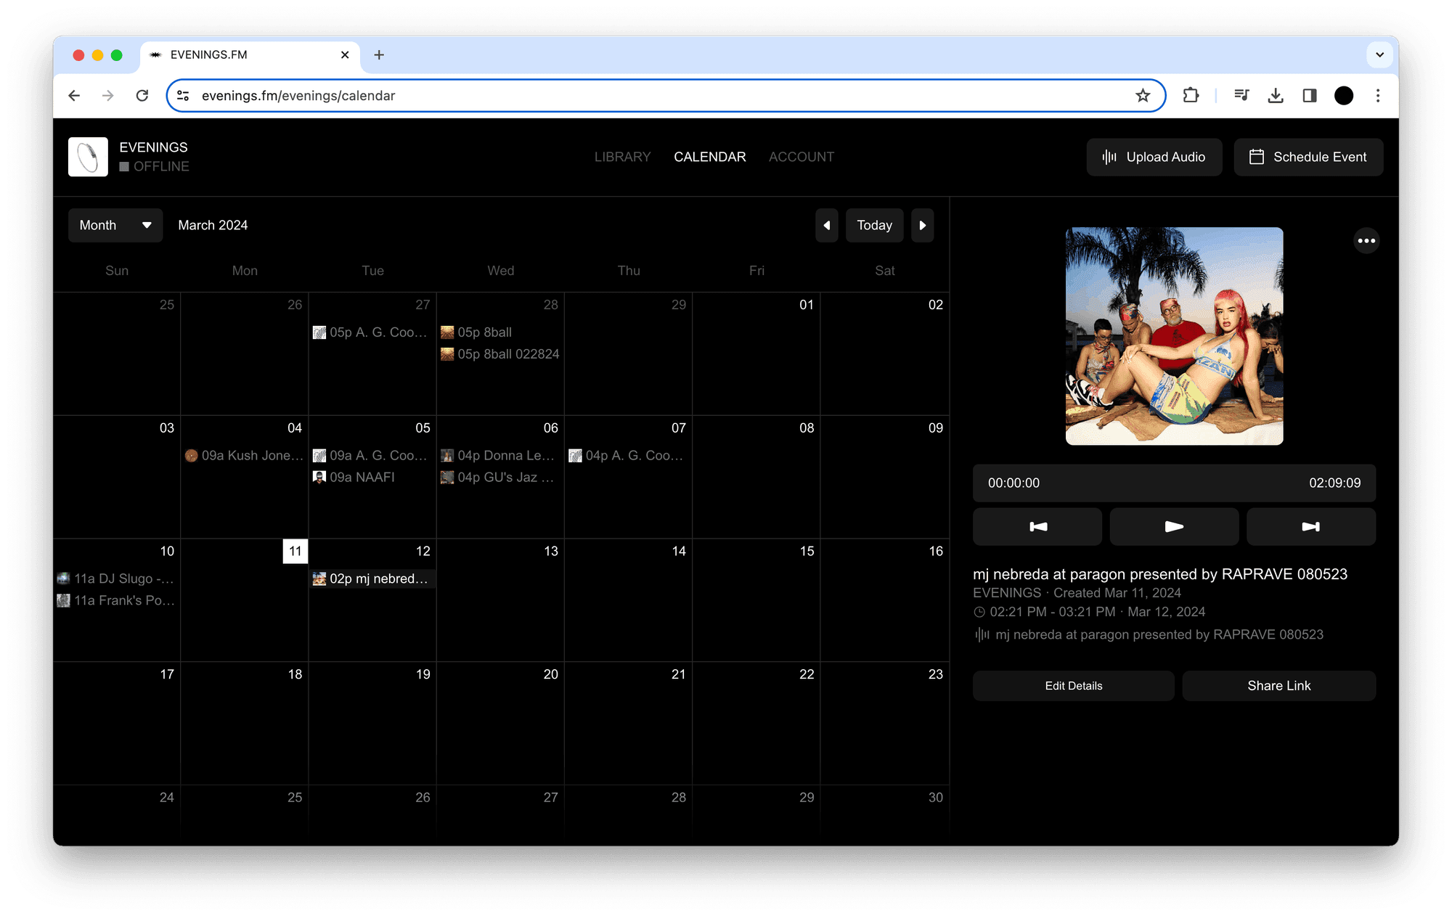Click the mj nebreda event thumbnail icon
This screenshot has width=1452, height=916.
click(x=319, y=578)
